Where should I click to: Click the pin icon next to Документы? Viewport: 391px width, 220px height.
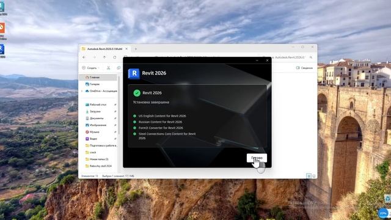115,118
